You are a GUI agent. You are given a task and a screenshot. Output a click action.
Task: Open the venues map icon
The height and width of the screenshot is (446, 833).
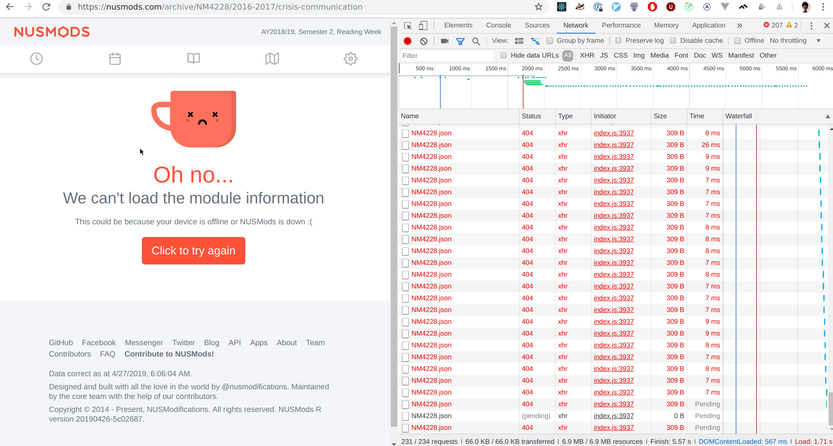pos(272,58)
